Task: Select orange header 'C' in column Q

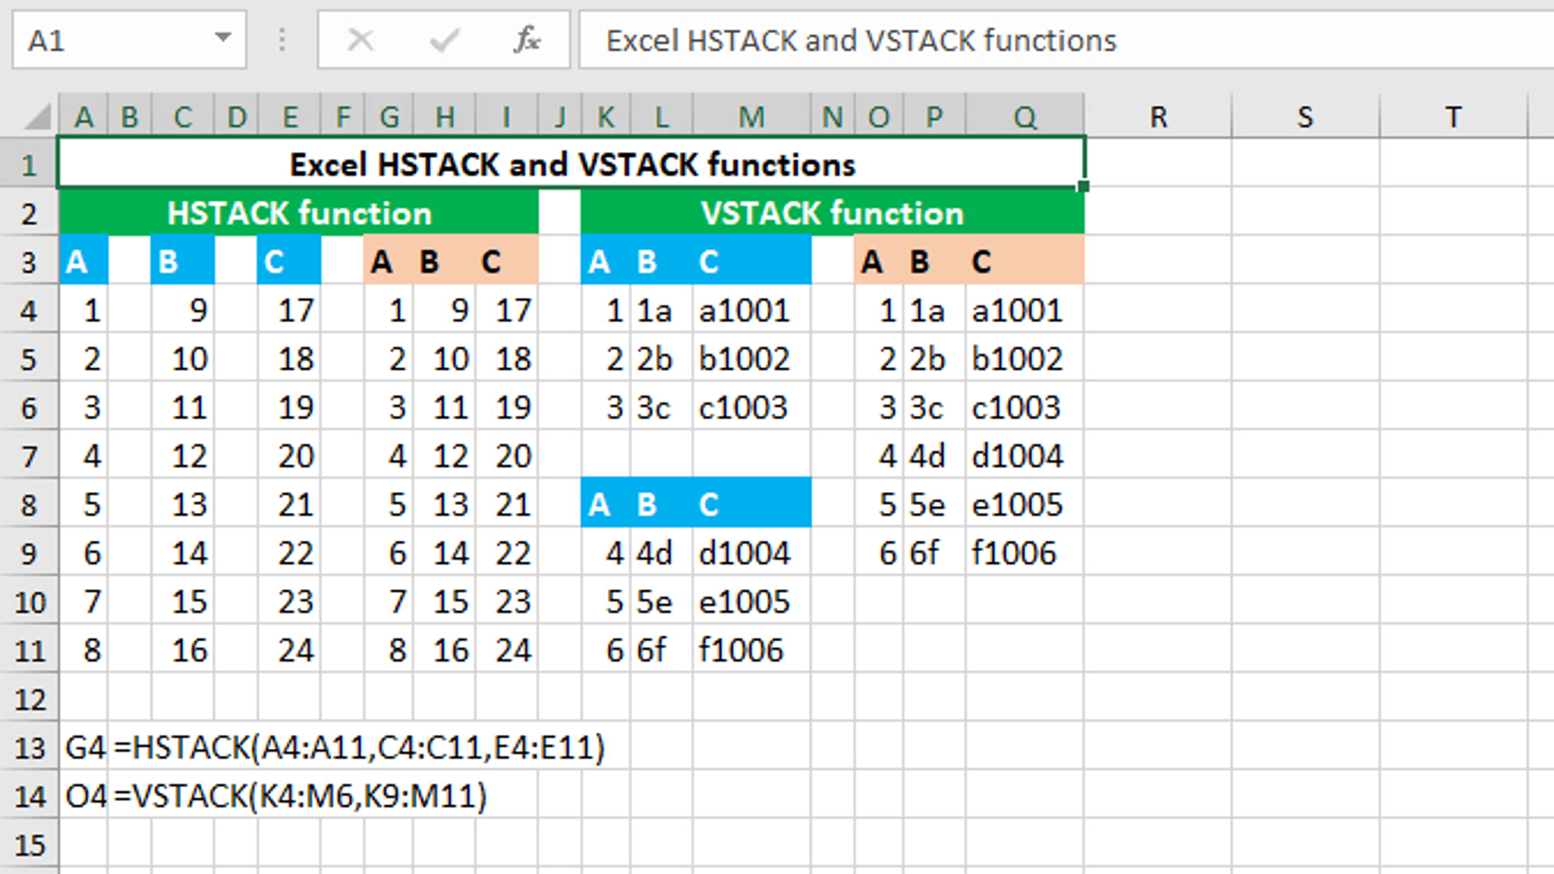Action: 1025,261
